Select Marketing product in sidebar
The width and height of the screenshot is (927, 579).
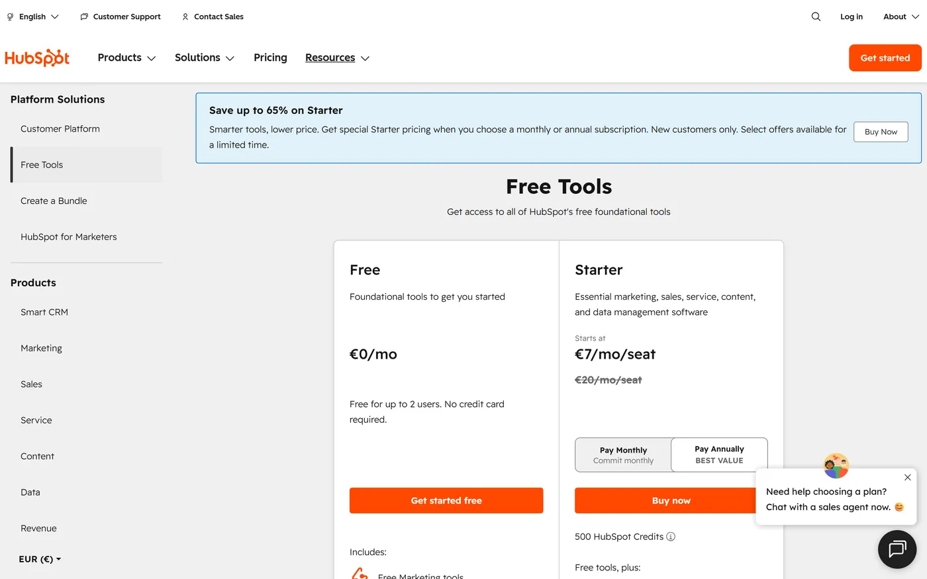(x=86, y=348)
